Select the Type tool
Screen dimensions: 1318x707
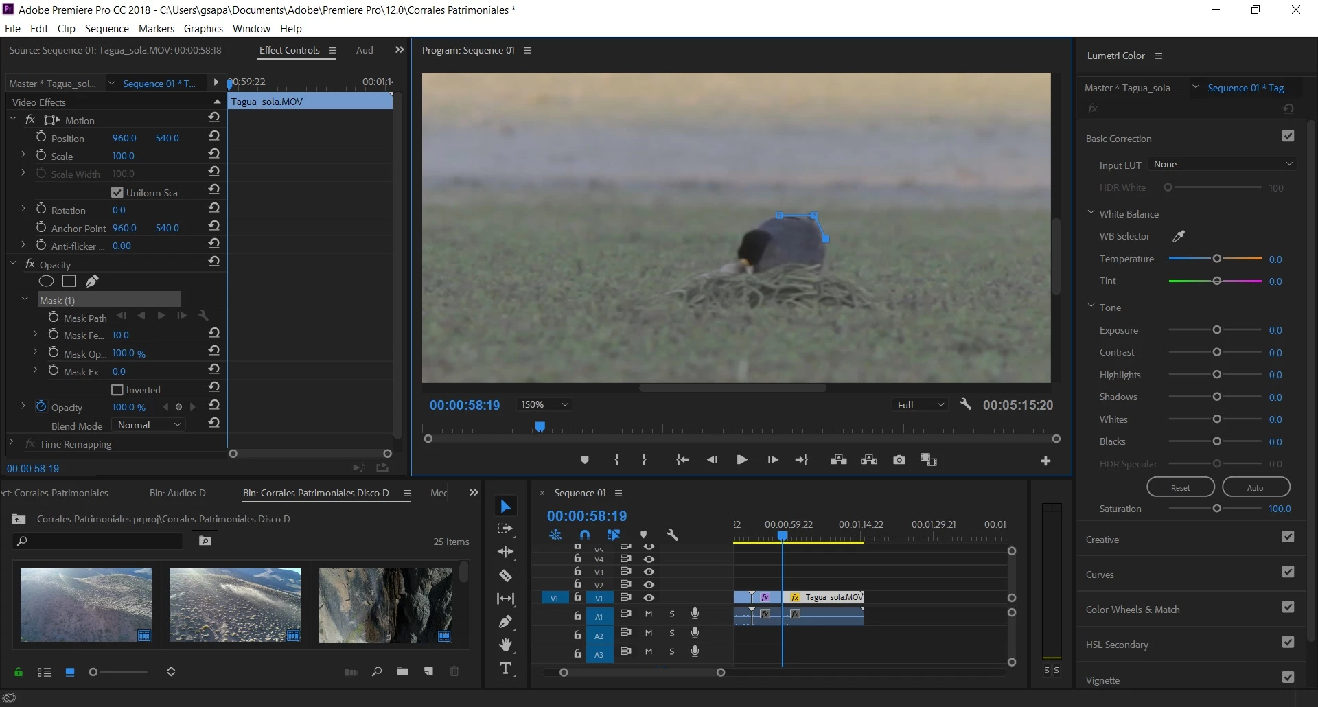coord(505,669)
